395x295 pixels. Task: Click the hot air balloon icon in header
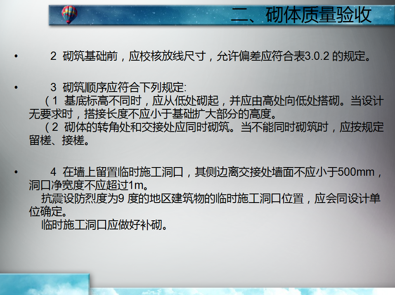(69, 15)
